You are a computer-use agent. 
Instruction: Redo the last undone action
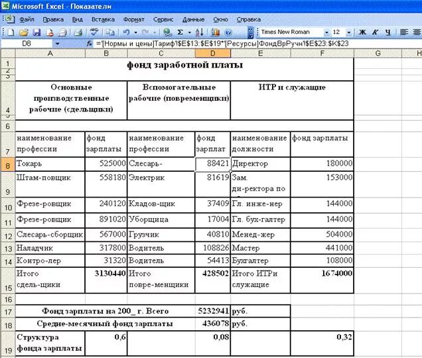click(x=145, y=32)
